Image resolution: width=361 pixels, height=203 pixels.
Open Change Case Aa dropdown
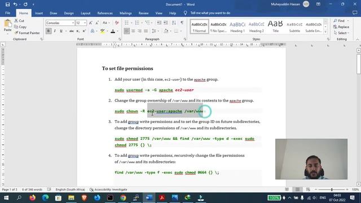[x=106, y=23]
